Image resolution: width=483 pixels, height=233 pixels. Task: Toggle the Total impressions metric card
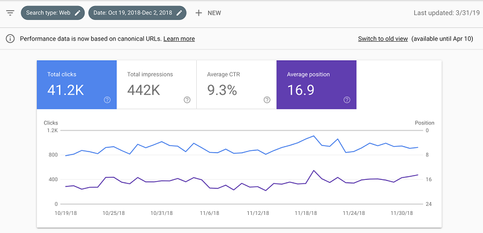(156, 85)
